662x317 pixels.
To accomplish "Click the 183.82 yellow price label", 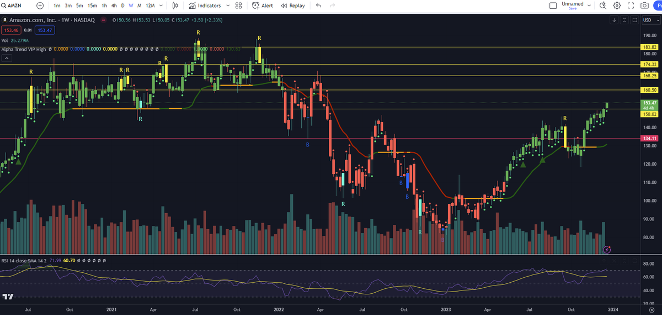I will (x=649, y=47).
